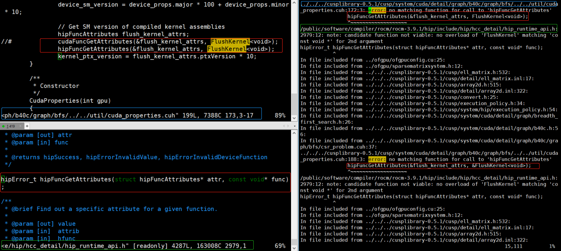Close the '1 419' session tab
This screenshot has height=251, width=561.
(x=21, y=126)
